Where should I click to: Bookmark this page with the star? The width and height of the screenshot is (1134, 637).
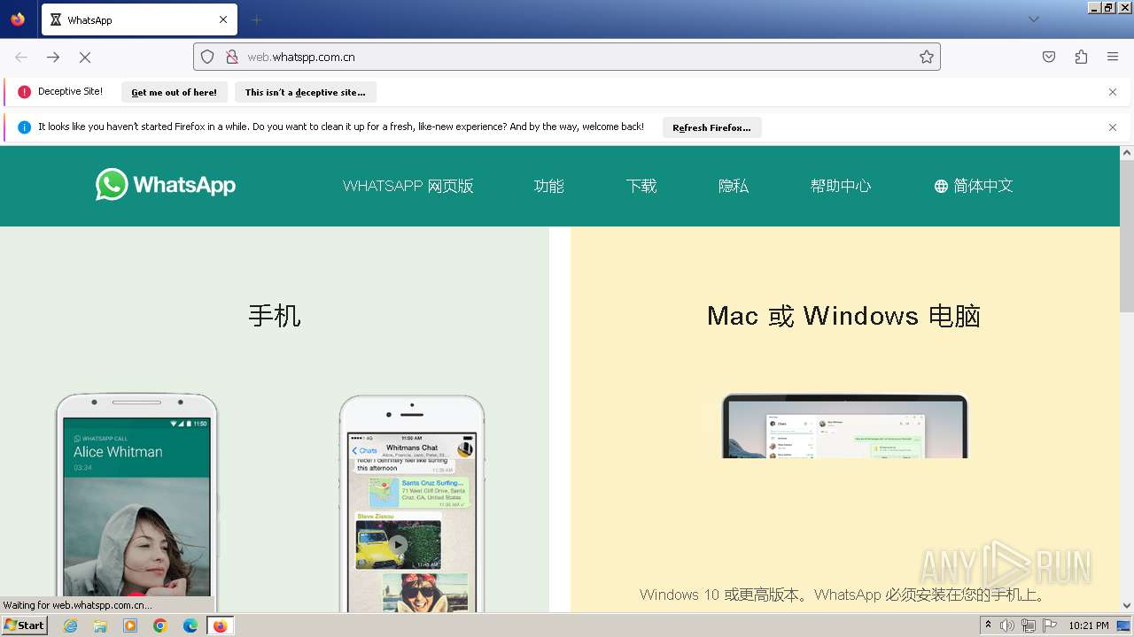point(927,57)
